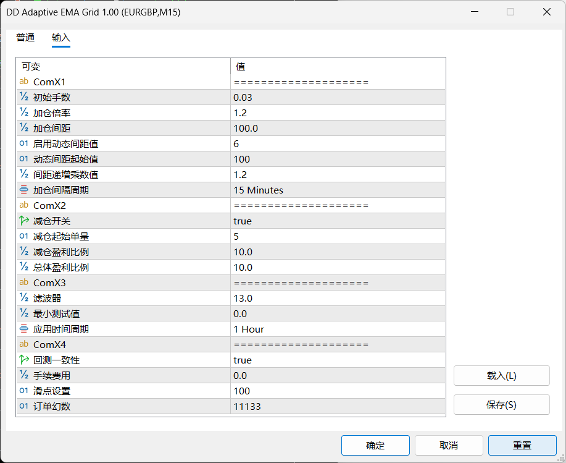Click the ComX3 separator value
566x463 pixels.
click(x=338, y=282)
